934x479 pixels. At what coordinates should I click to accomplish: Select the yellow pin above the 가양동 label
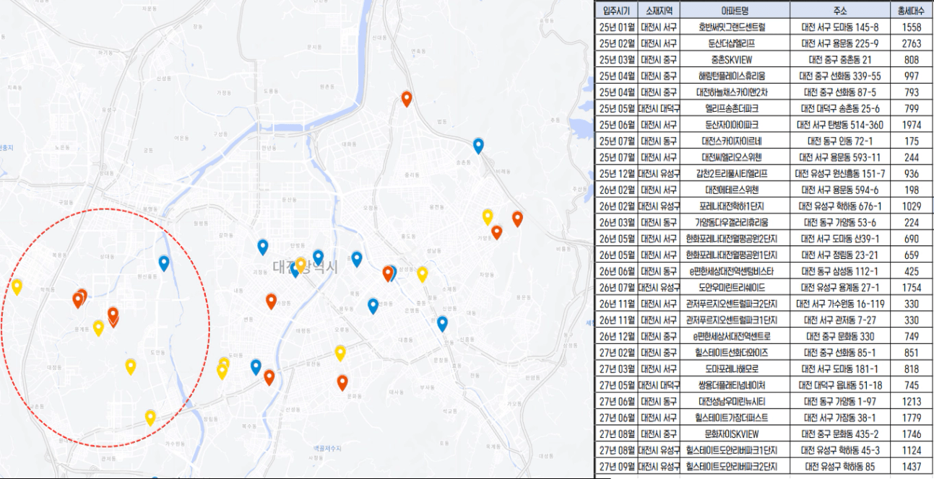coord(488,216)
